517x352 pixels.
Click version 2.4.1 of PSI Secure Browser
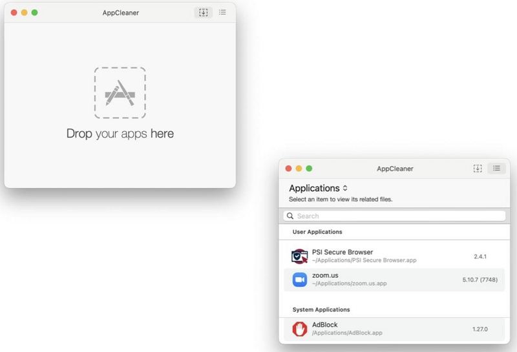(480, 256)
